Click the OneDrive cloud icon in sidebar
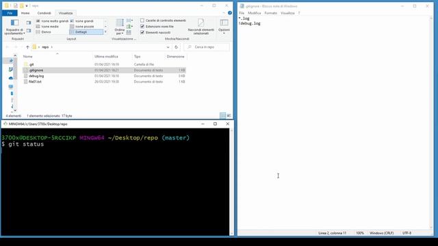This screenshot has height=246, width=438. [11, 78]
